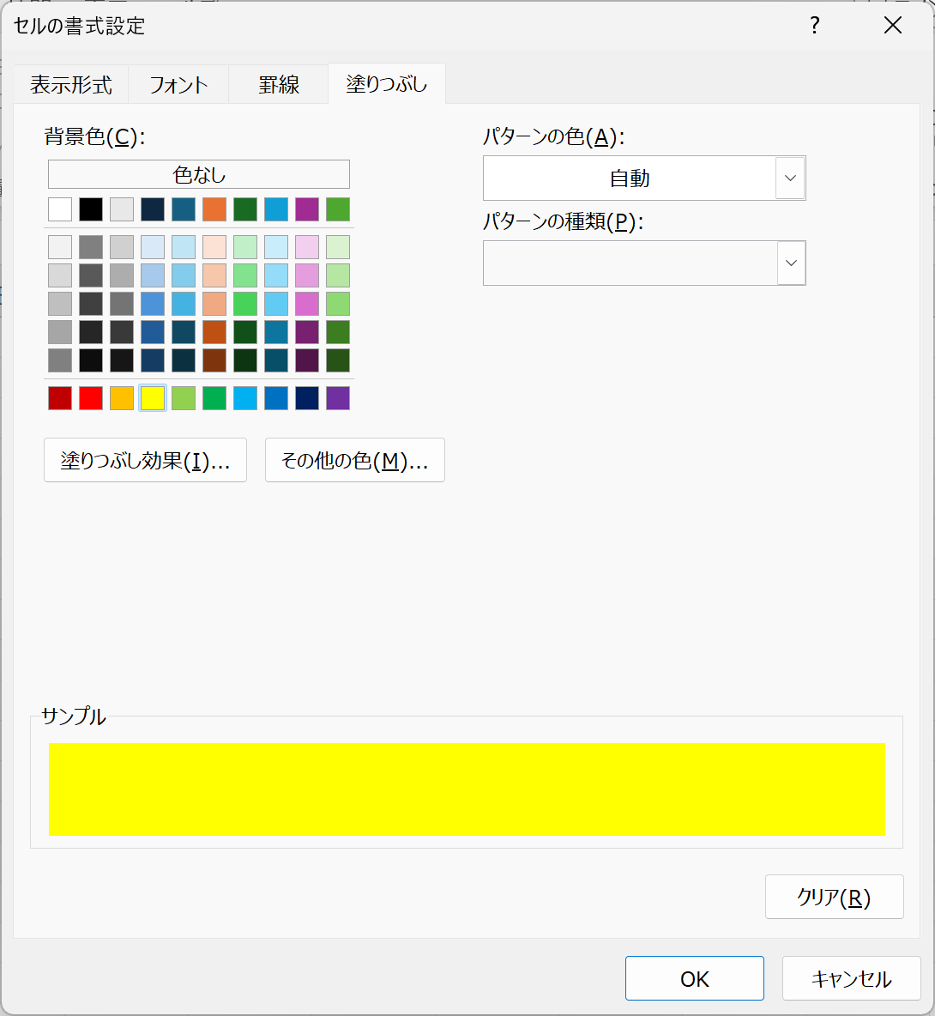Confirm with the OK button
The height and width of the screenshot is (1016, 935).
tap(694, 978)
